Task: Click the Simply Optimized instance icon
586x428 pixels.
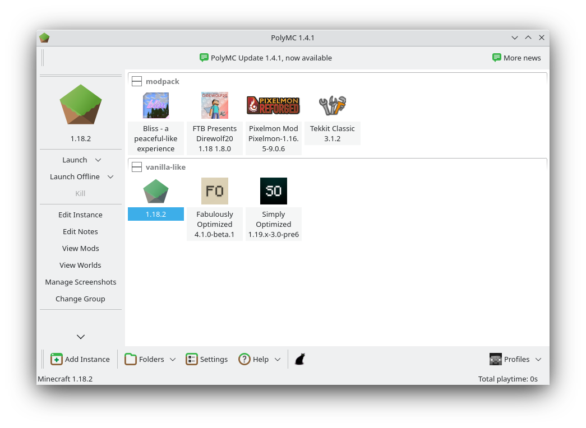Action: click(x=273, y=190)
